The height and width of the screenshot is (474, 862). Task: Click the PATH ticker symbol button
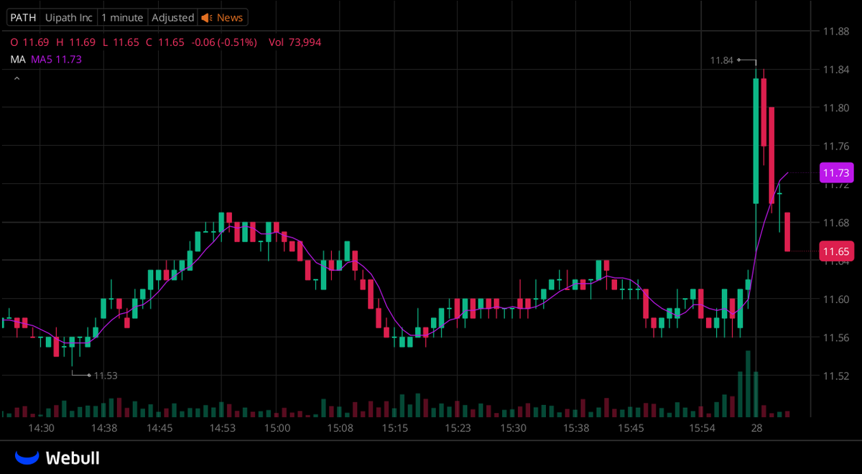click(23, 17)
